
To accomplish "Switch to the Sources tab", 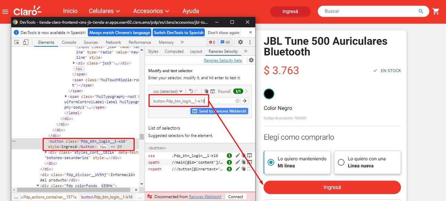I will tap(91, 42).
